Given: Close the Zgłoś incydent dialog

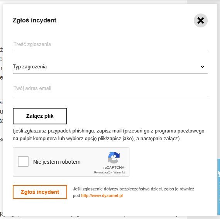Looking at the screenshot, I should (x=200, y=20).
